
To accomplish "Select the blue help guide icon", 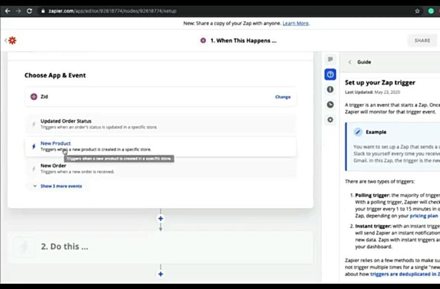I will tap(330, 74).
